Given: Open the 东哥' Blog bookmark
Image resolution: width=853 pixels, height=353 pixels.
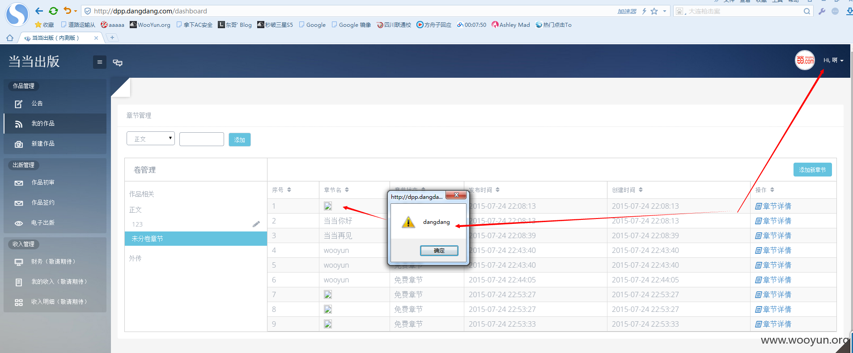Looking at the screenshot, I should point(235,25).
